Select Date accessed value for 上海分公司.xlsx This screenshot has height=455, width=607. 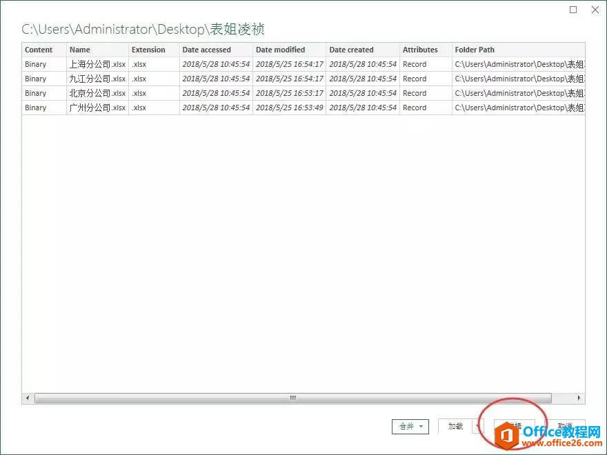[x=217, y=64]
